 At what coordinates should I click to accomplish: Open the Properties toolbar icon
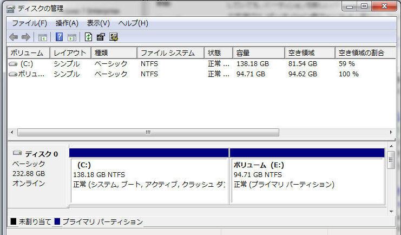(x=101, y=37)
